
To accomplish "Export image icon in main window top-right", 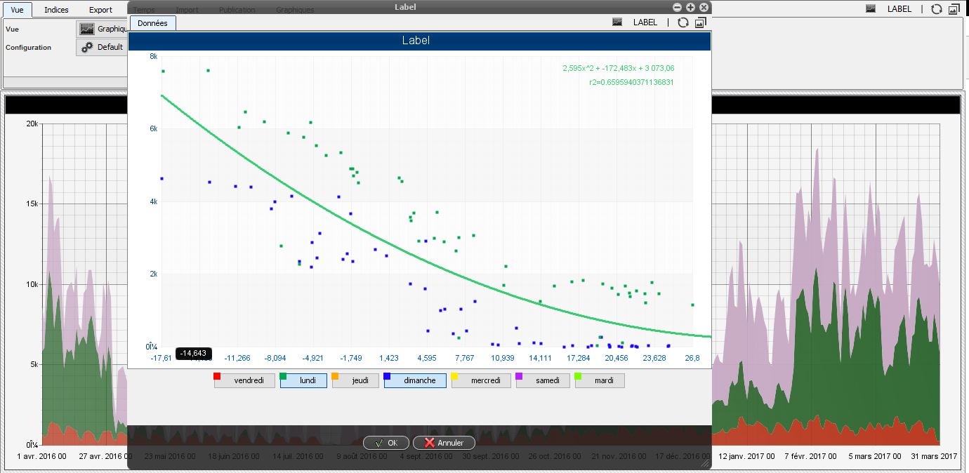I will tap(954, 9).
